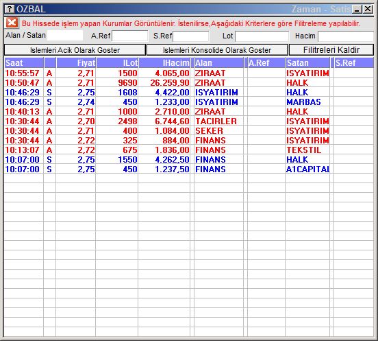Viewport: 378px width, 341px height.
Task: Click the ILot column header
Action: [x=117, y=63]
